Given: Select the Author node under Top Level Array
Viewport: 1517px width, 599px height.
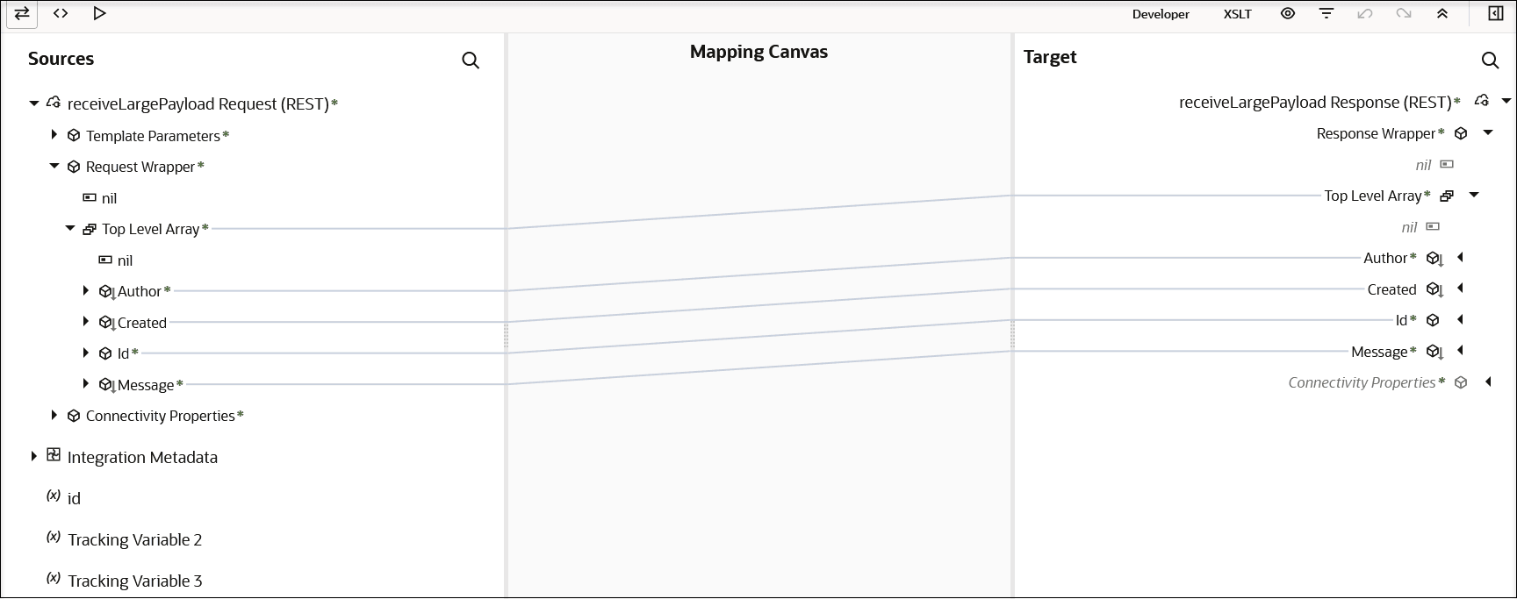Looking at the screenshot, I should 140,290.
